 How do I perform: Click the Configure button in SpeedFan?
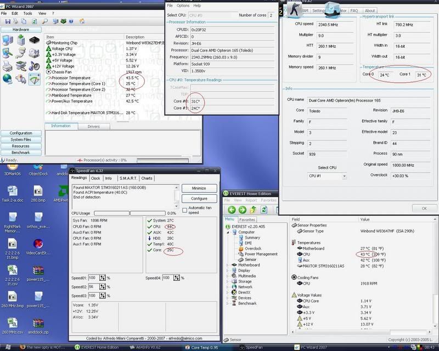199,199
